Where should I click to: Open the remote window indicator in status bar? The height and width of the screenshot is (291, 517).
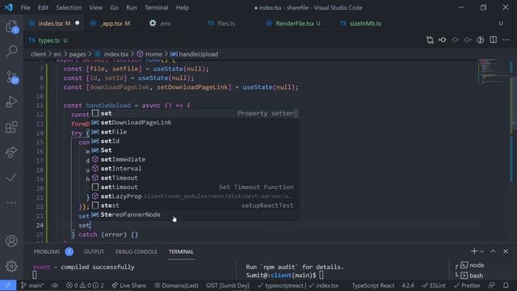(x=8, y=285)
